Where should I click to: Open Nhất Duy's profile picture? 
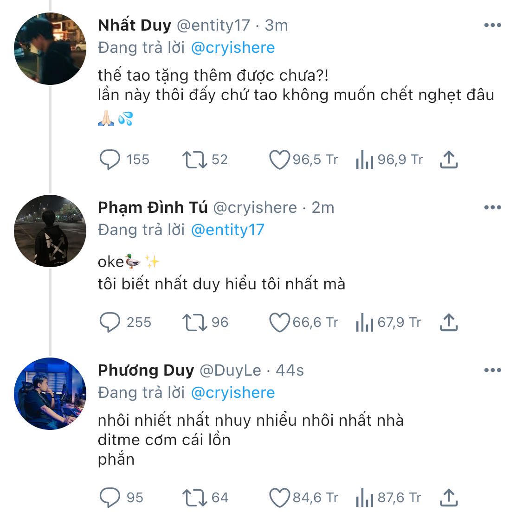coord(50,49)
